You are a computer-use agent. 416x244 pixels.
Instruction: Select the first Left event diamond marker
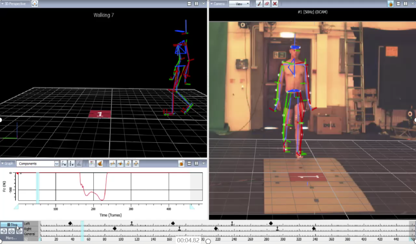(70, 223)
